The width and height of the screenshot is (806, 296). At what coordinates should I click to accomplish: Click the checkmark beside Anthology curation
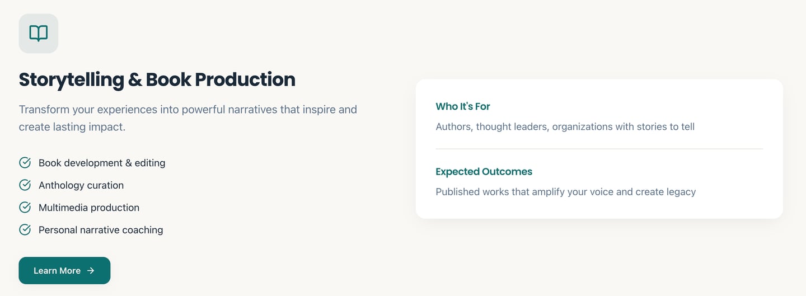25,185
